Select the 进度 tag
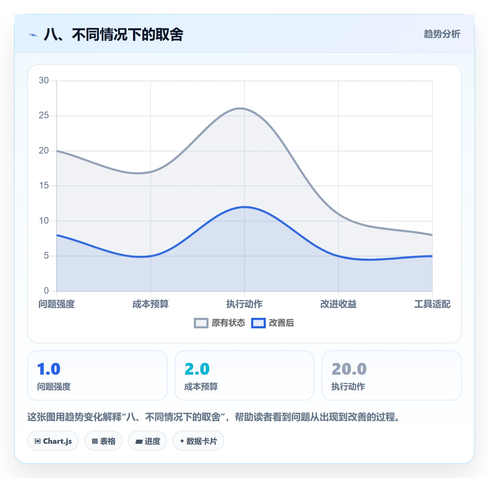 (147, 441)
